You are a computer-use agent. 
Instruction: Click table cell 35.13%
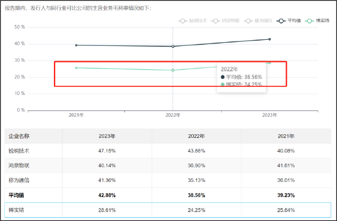(x=197, y=180)
